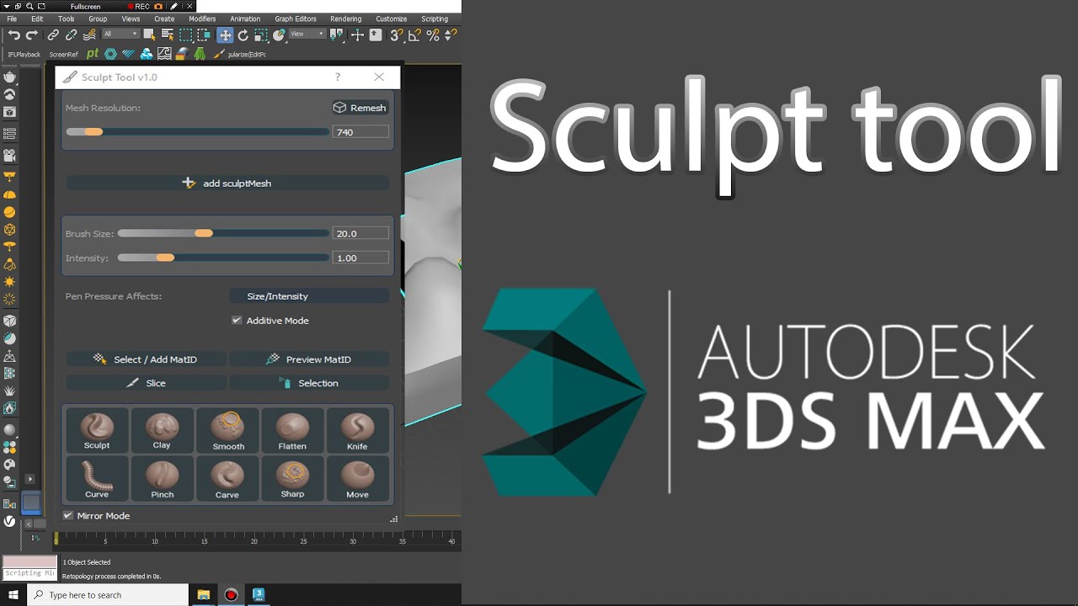Toggle the Percent Snap icon
Screen dimensions: 1078x606
pyautogui.click(x=433, y=35)
